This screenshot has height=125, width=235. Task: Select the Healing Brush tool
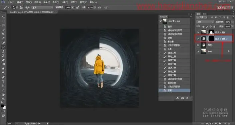coord(3,43)
